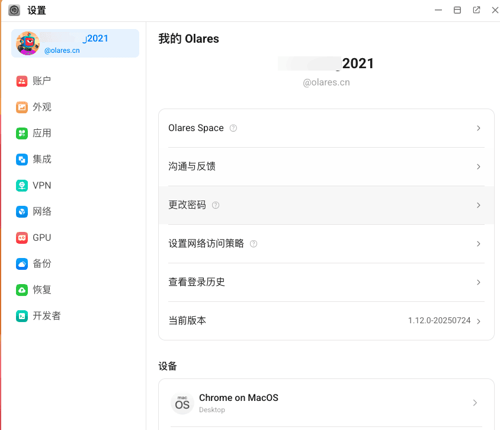The height and width of the screenshot is (430, 500).
Task: Click the version number 1.12.0-20250724
Action: tap(439, 320)
